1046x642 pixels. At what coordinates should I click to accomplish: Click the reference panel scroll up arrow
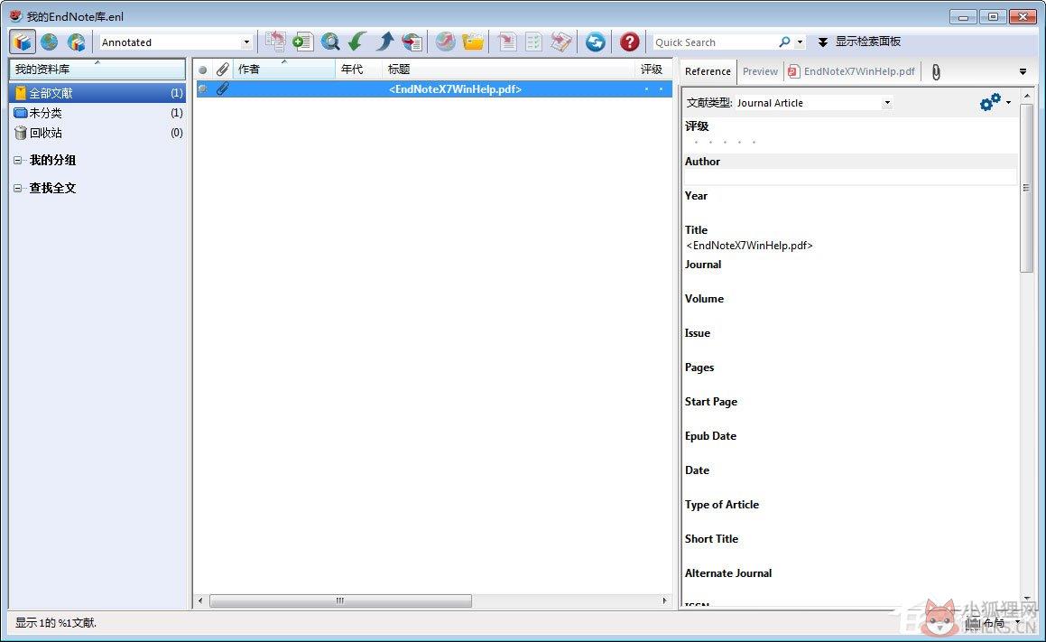tap(1026, 96)
